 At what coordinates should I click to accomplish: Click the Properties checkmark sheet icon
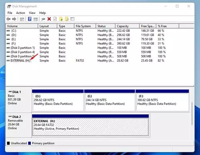(x=55, y=19)
